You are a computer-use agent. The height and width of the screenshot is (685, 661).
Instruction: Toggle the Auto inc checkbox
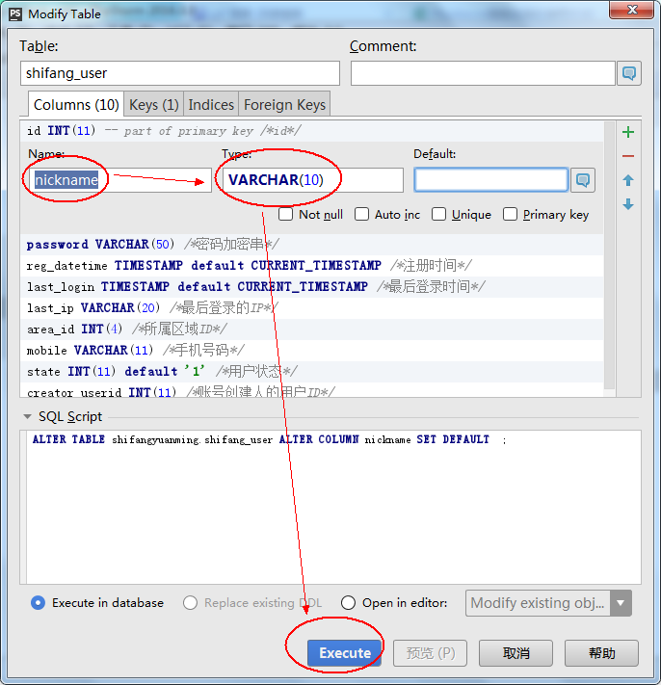tap(362, 214)
